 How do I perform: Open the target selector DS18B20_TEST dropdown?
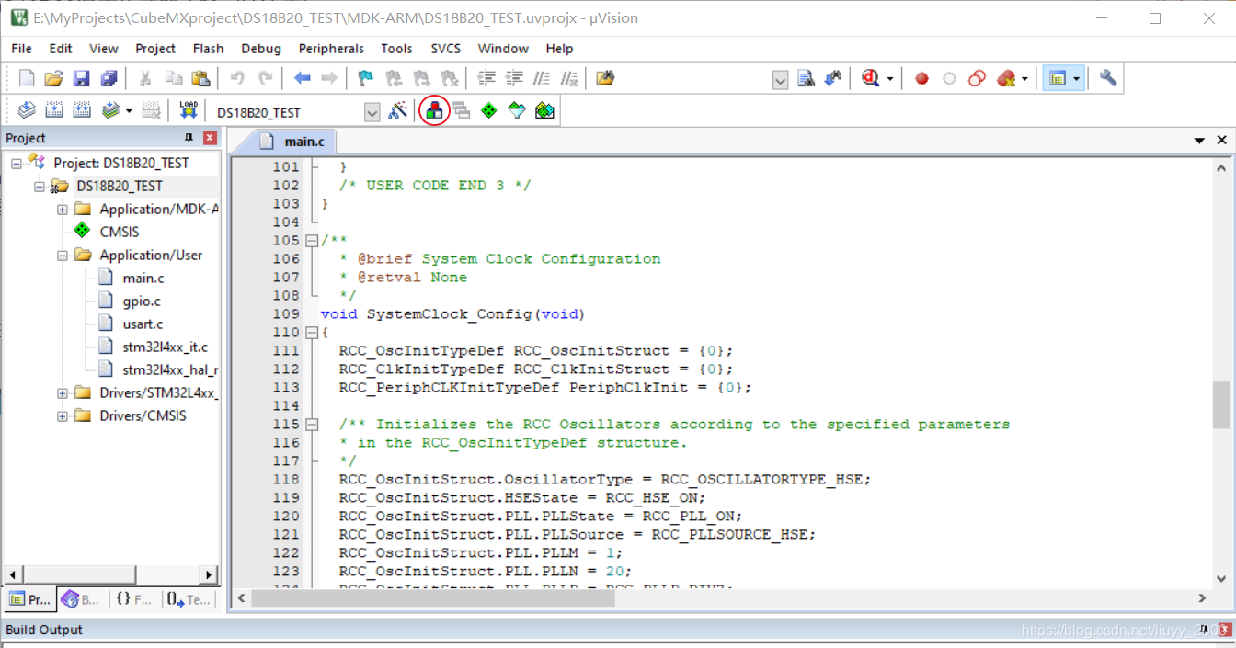pos(372,112)
